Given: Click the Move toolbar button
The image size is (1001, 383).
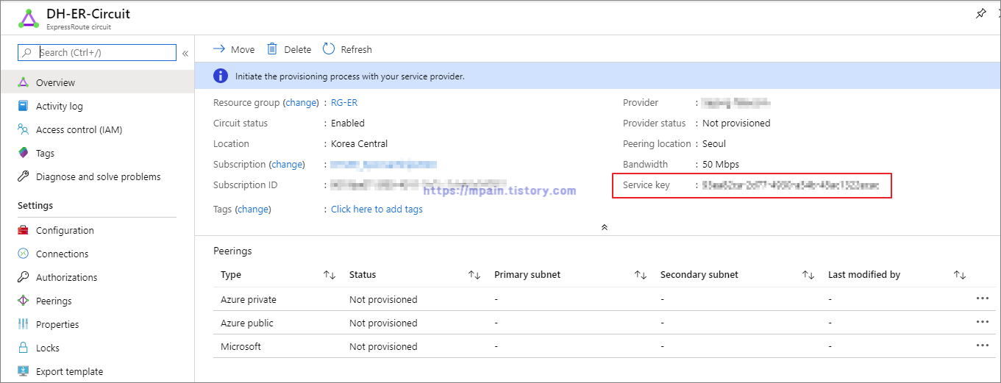Looking at the screenshot, I should point(234,49).
